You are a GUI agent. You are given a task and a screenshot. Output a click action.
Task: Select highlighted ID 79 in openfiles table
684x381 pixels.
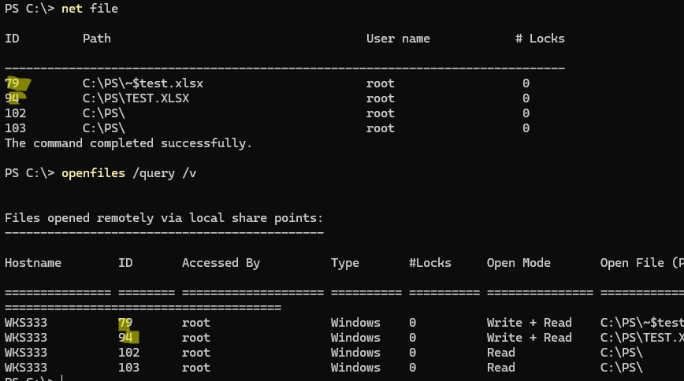point(126,323)
